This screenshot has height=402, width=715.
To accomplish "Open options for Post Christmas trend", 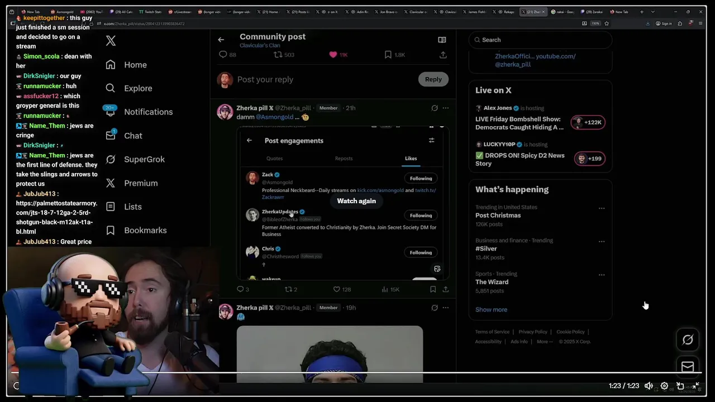I will click(602, 208).
